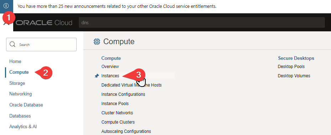Viewport: 331px width, 135px height.
Task: Click the Compute subsection heading
Action: click(x=111, y=58)
